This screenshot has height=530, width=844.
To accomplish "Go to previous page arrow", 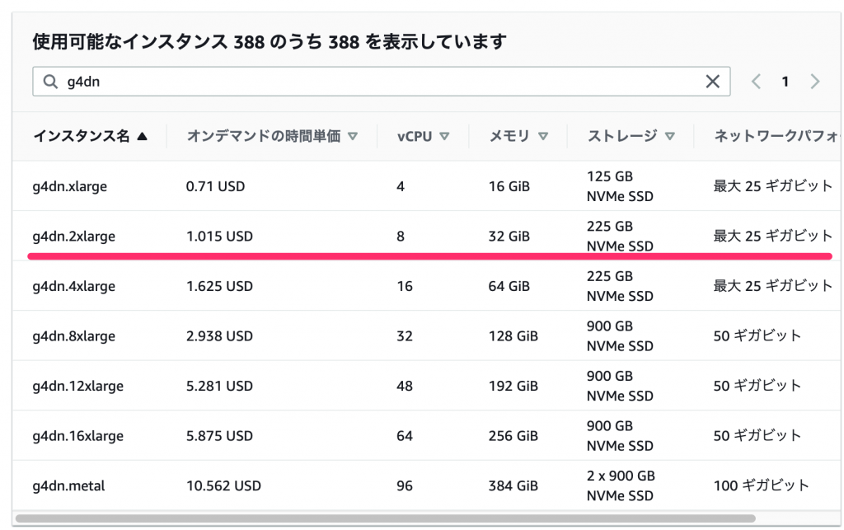I will click(x=756, y=82).
